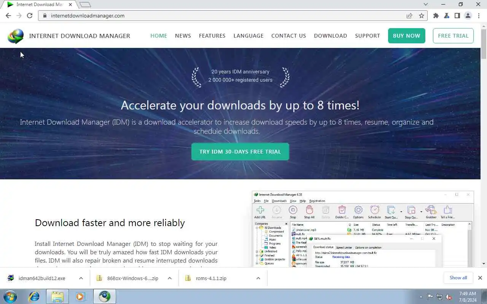Screen dimensions: 487x304
Task: Expand options for roms-4.1.1.zip download
Action: coord(258,278)
